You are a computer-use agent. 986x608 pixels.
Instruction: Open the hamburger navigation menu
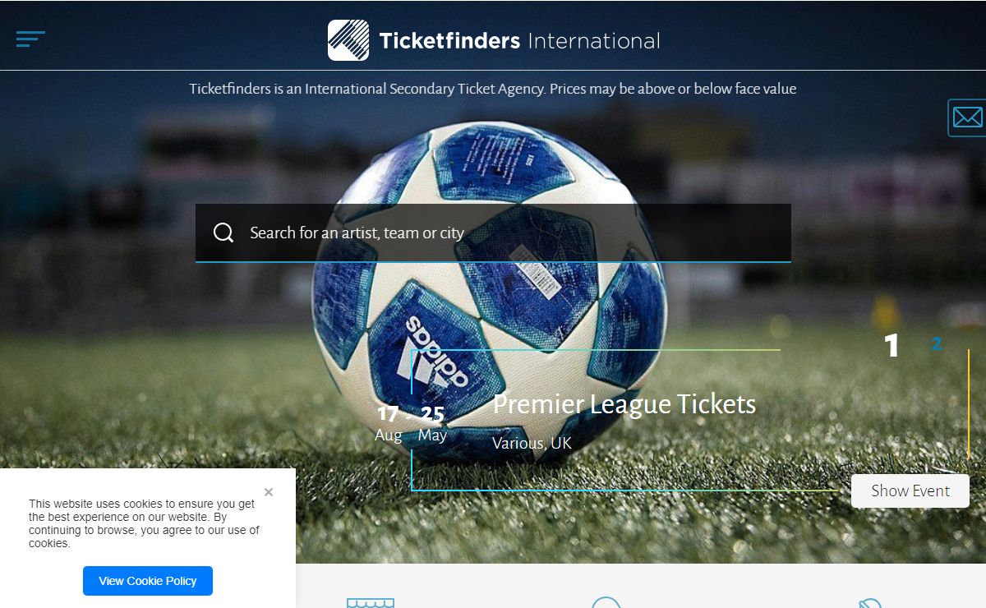[30, 39]
